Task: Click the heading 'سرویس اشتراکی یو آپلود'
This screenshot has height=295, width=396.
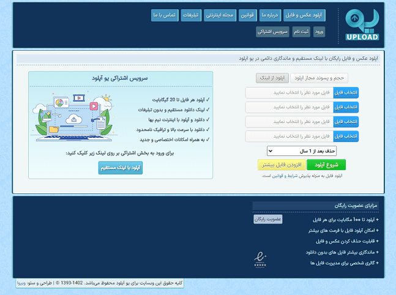Action: point(120,78)
